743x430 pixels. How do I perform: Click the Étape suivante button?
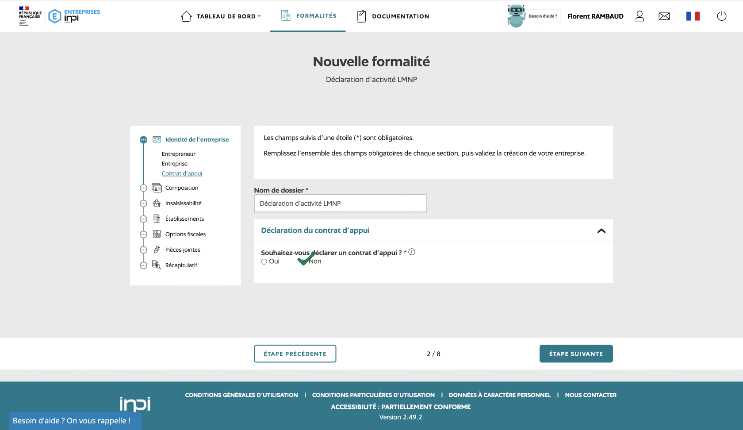576,354
